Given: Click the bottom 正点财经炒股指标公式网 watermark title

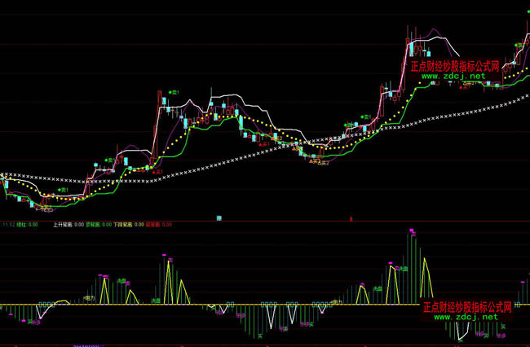Looking at the screenshot, I should tap(466, 309).
